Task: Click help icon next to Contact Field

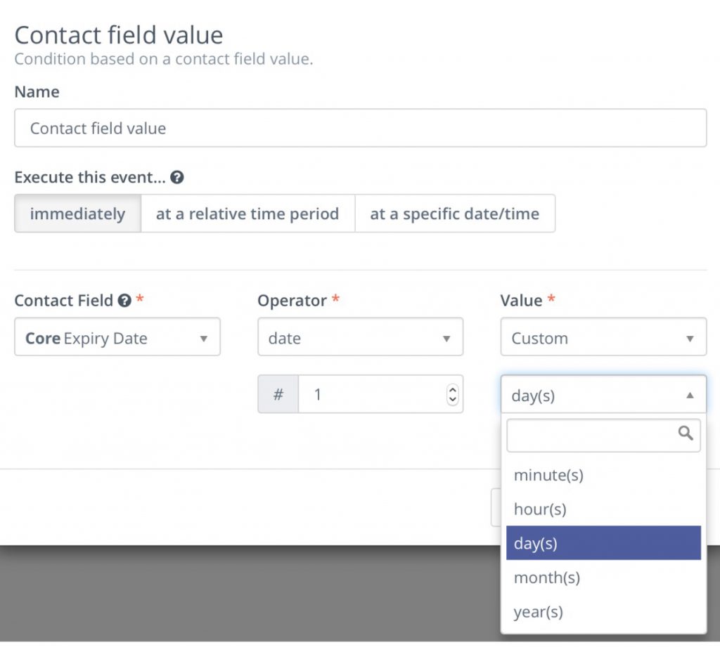Action: 124,301
